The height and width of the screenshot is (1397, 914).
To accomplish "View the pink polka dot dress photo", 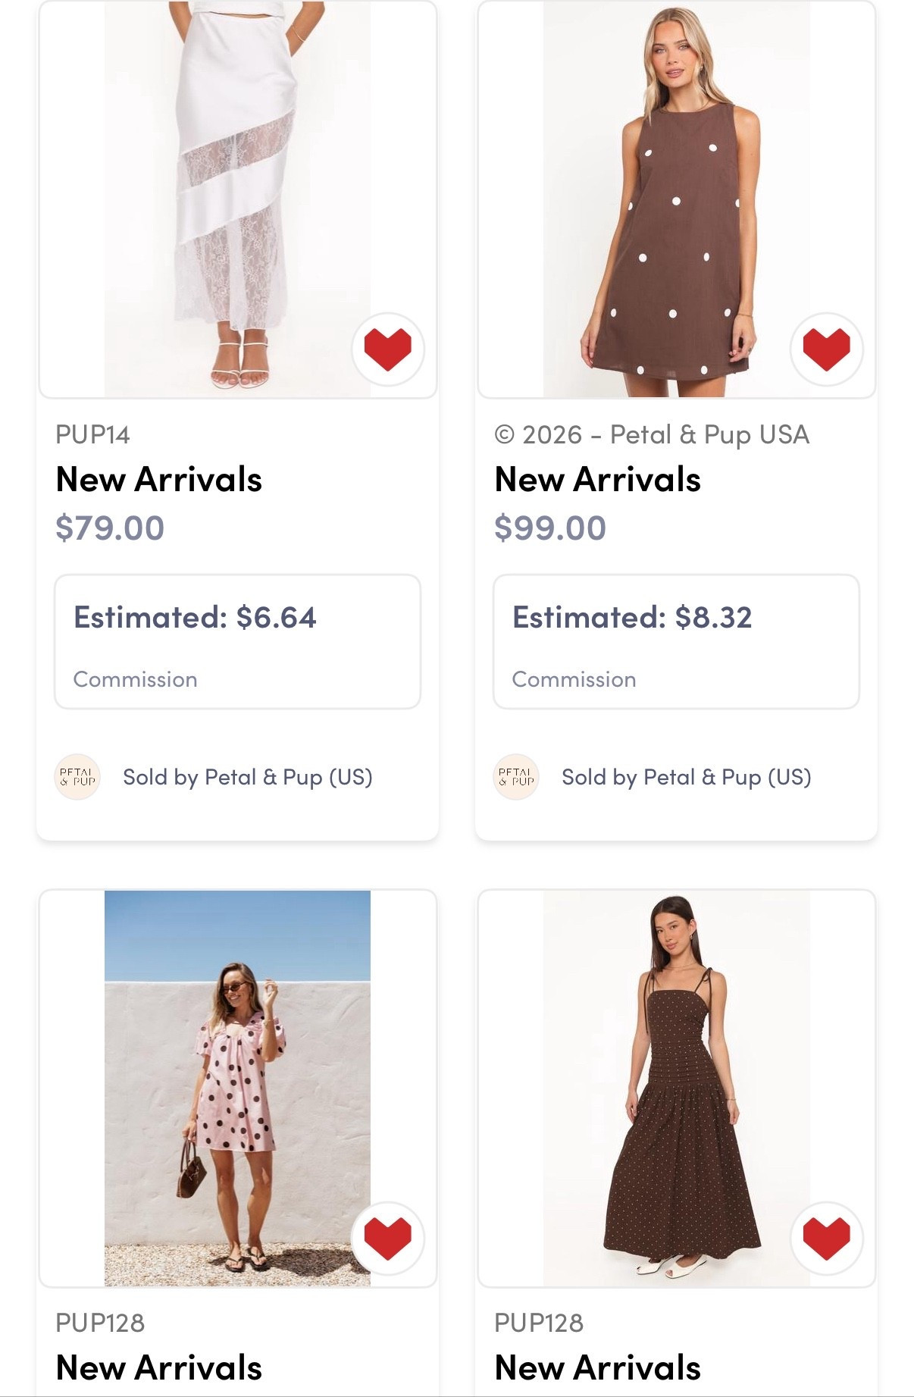I will coord(237,1088).
